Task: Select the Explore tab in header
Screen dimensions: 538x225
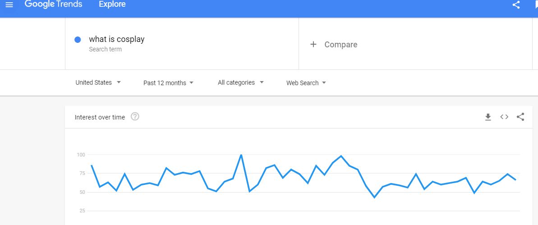Action: coord(112,4)
